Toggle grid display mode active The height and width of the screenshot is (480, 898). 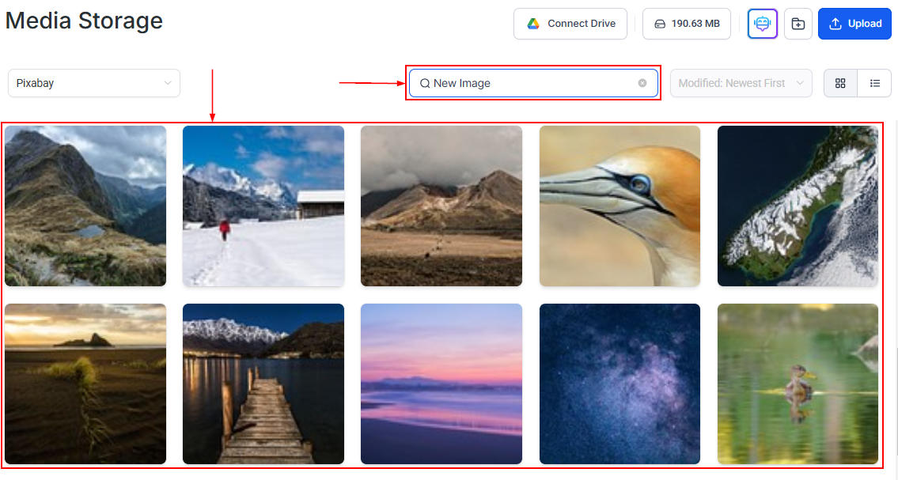pyautogui.click(x=839, y=83)
